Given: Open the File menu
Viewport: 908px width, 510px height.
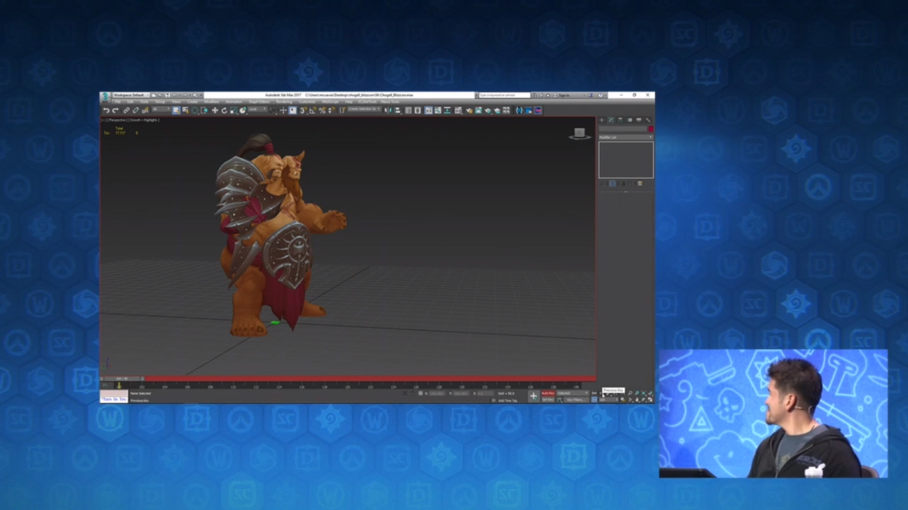Looking at the screenshot, I should tap(118, 102).
